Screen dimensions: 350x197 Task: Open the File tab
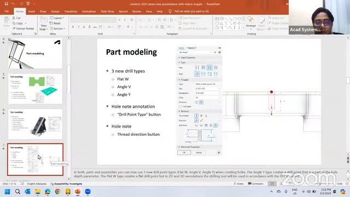pyautogui.click(x=7, y=11)
